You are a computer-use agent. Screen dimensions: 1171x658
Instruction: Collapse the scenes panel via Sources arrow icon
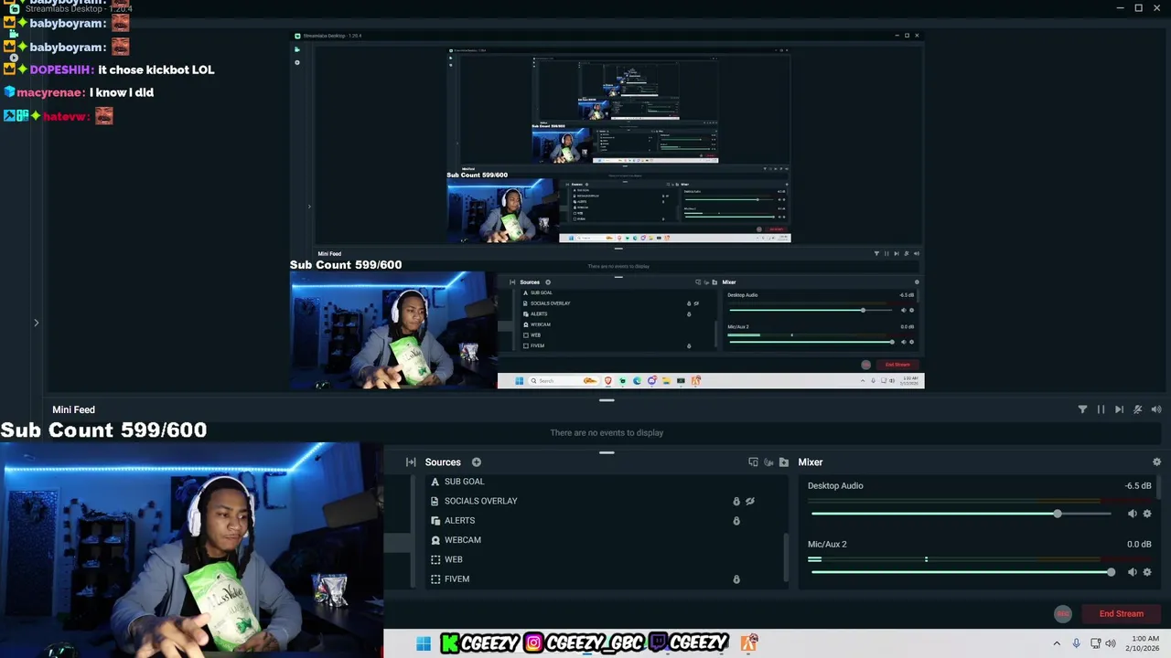pyautogui.click(x=411, y=462)
